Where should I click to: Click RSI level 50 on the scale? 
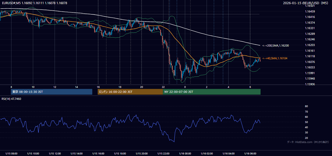click(306, 122)
